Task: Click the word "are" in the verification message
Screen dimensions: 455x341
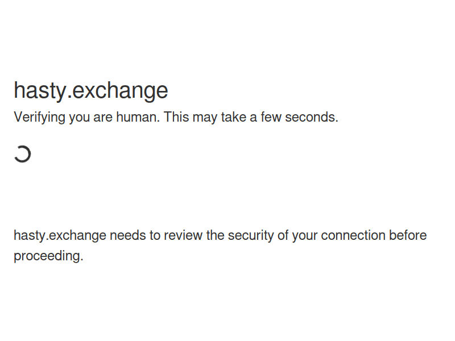Action: (x=104, y=118)
